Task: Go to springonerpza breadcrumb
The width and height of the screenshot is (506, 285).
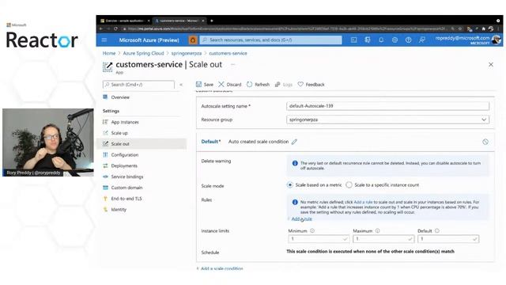Action: coord(187,53)
